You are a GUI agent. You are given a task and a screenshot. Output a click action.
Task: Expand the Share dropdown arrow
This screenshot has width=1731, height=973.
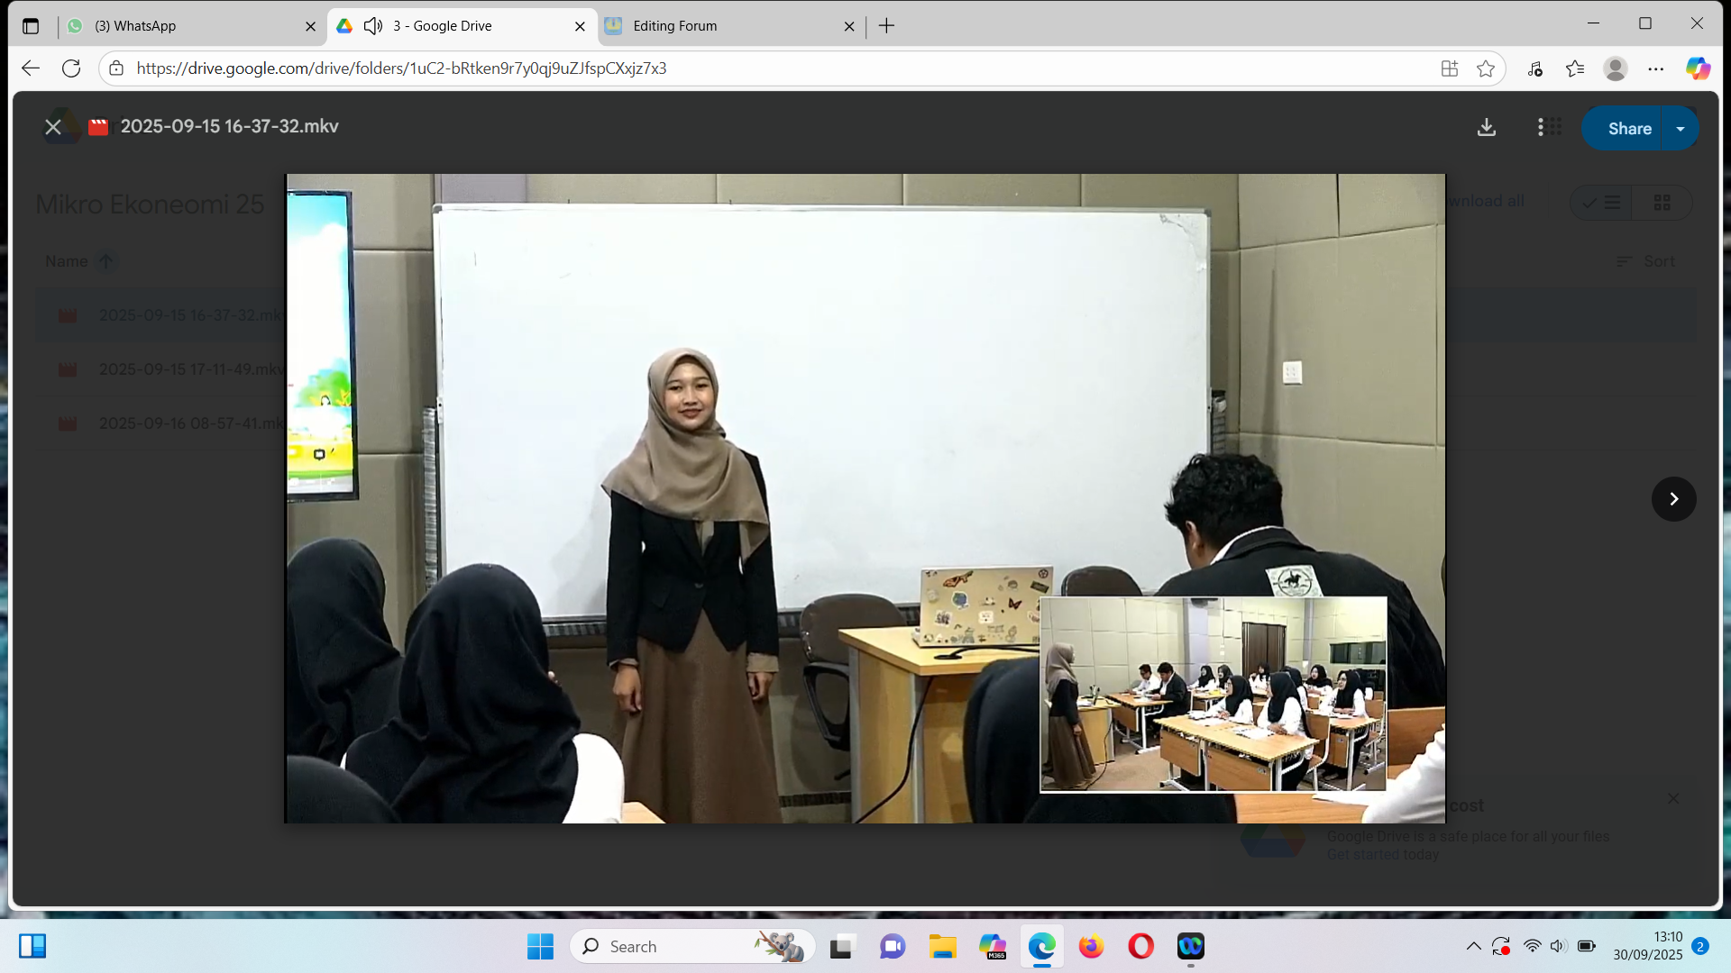[x=1681, y=129]
